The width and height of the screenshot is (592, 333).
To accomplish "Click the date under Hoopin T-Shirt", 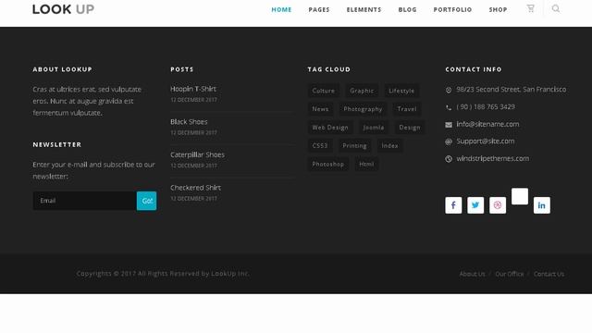I will pos(193,100).
